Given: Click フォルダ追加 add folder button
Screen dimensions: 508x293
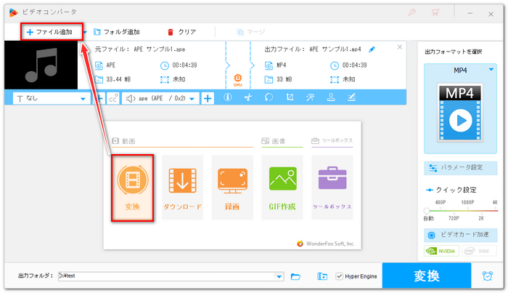Looking at the screenshot, I should (117, 32).
